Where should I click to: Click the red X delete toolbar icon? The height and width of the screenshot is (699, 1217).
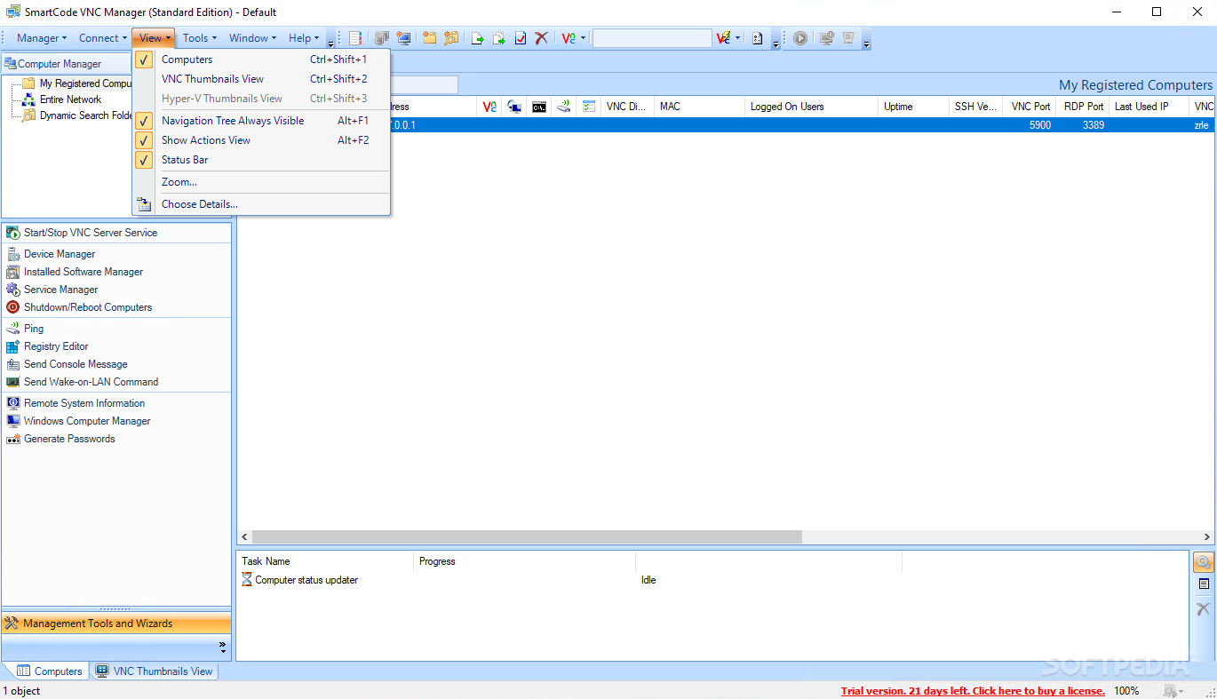coord(541,38)
